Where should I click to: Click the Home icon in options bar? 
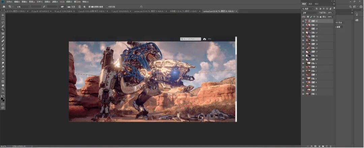tap(4, 7)
